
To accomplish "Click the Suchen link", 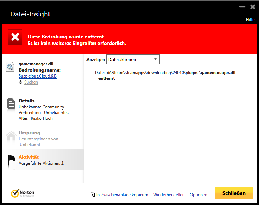I will pyautogui.click(x=31, y=82).
